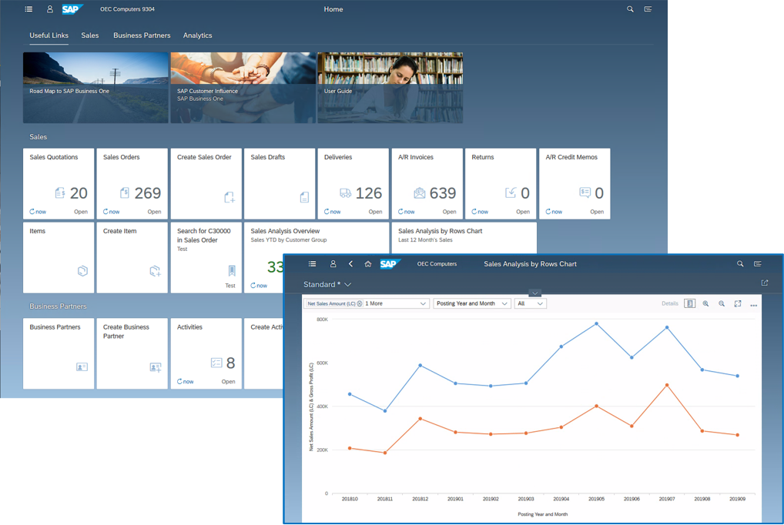Click the Sales Analysis Overview tile title
The image size is (784, 525).
point(285,231)
